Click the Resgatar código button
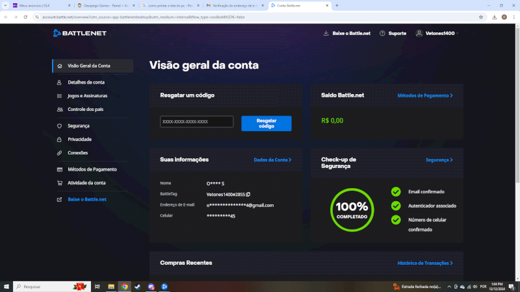This screenshot has height=292, width=520. pos(266,123)
